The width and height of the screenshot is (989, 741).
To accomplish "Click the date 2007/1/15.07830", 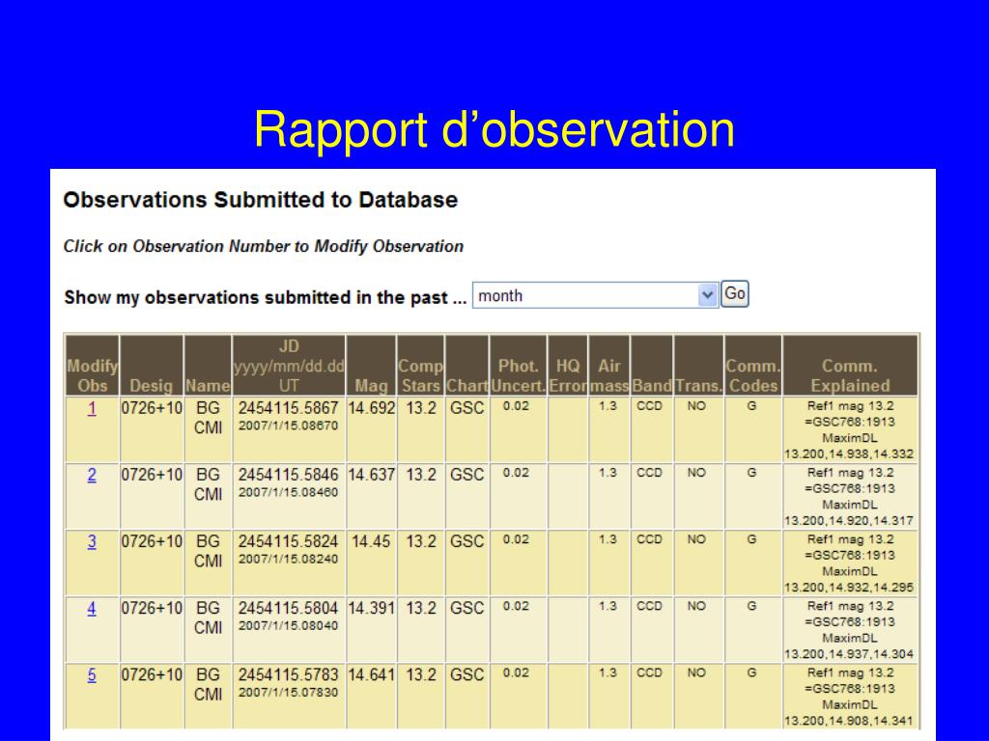I will coord(288,693).
